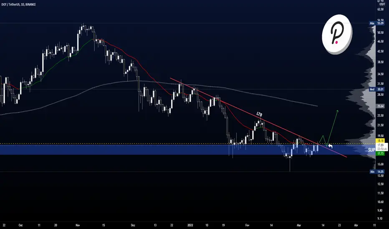Click the 38.50 level on price axis
This screenshot has width=389, height=229.
[x=380, y=62]
